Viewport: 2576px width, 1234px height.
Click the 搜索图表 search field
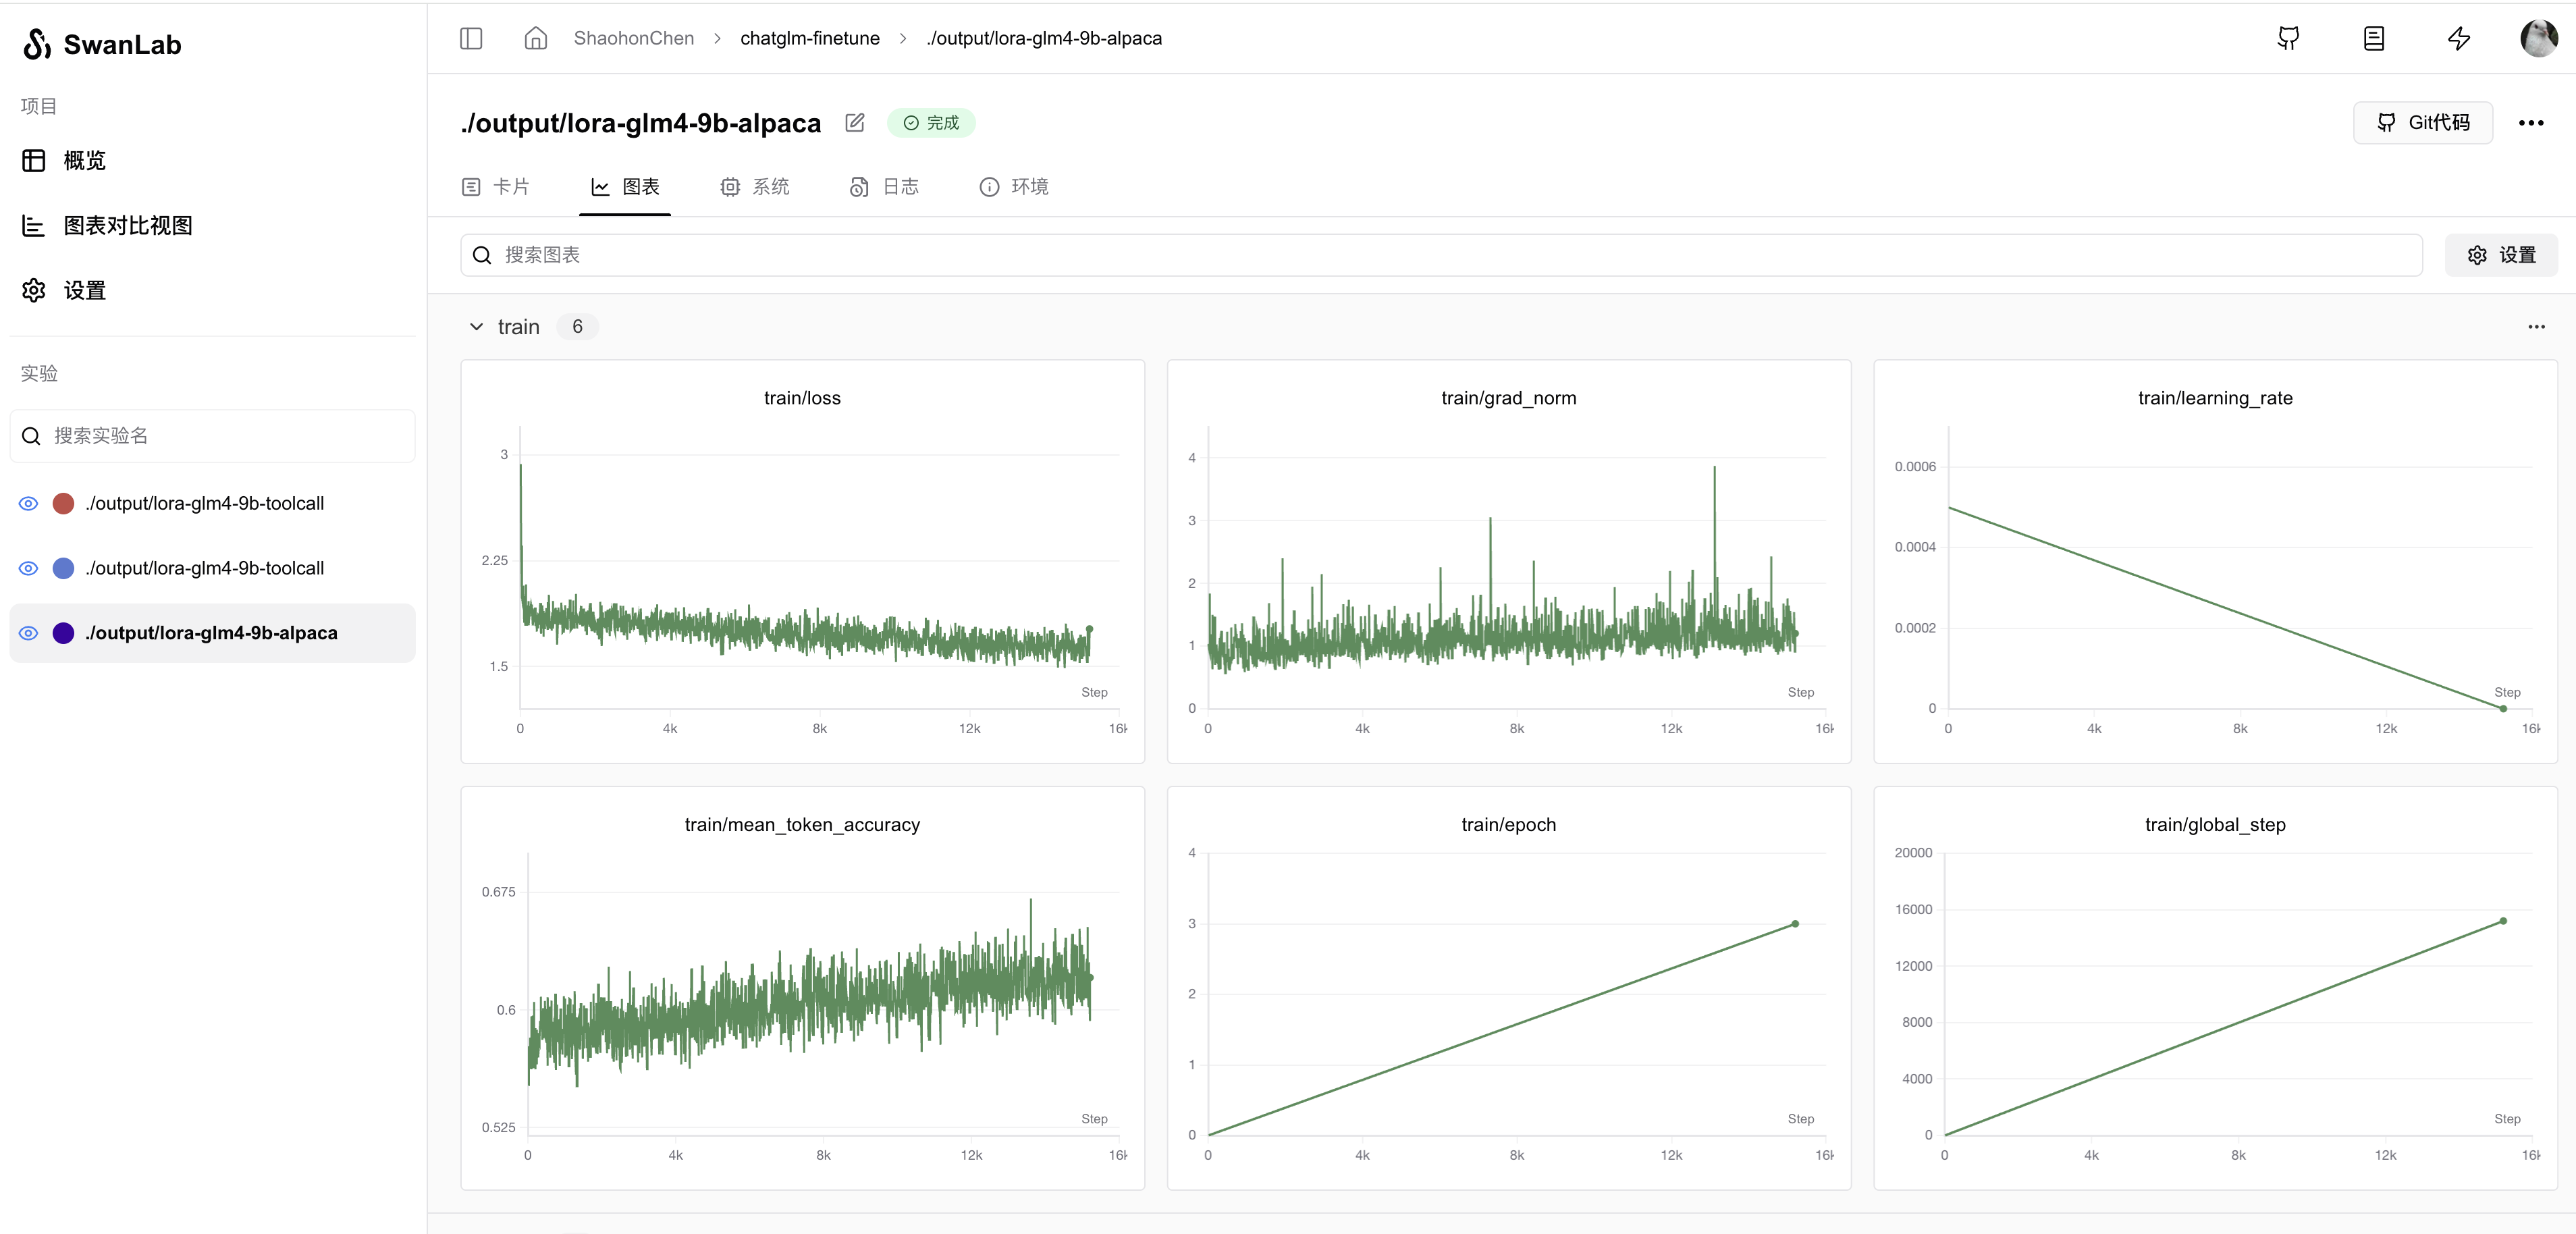point(1440,255)
